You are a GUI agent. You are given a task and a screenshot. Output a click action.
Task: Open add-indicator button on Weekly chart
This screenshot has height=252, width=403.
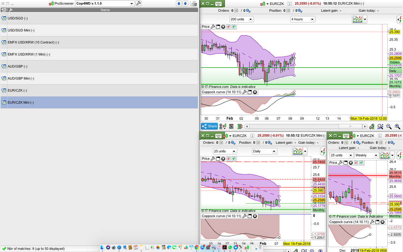[385, 155]
